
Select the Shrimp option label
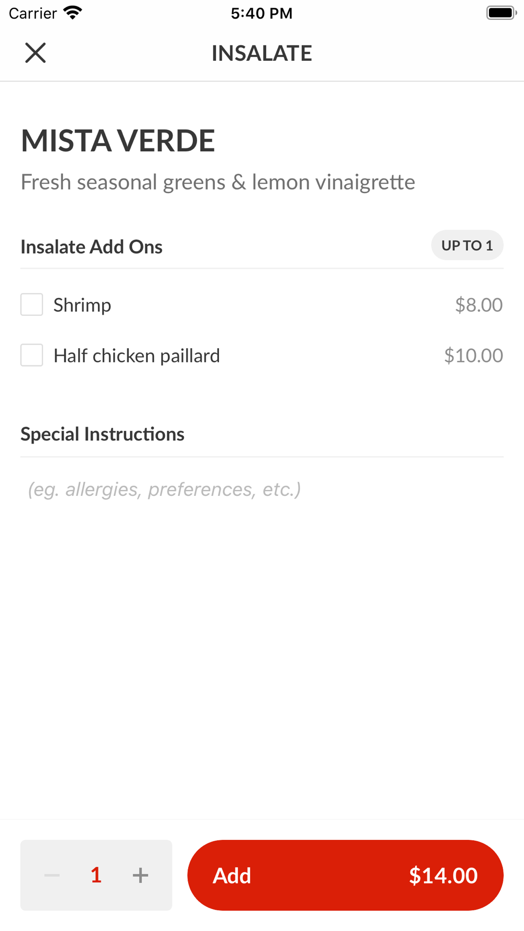[x=82, y=305]
